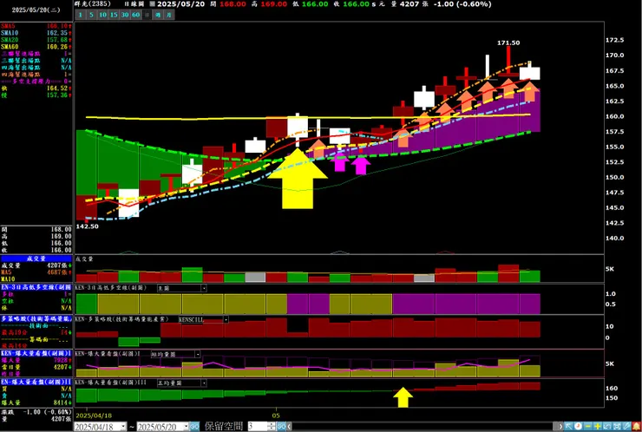
Task: Open the 五均量圖 dropdown in 爆大量看盤 III panel
Action: 204,383
